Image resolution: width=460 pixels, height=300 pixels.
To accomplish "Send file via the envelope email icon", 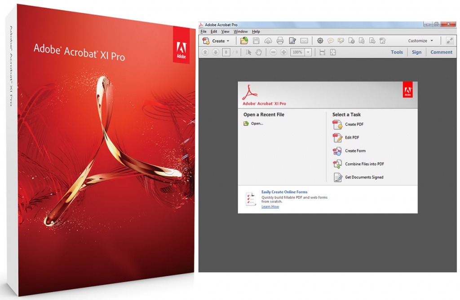I will coord(304,41).
